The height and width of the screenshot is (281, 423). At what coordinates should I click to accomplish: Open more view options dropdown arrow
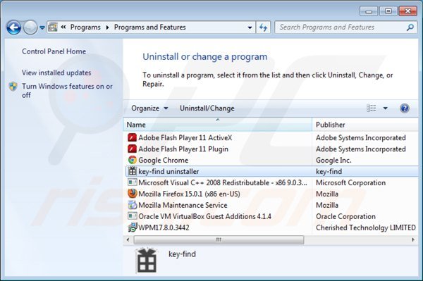(x=385, y=108)
